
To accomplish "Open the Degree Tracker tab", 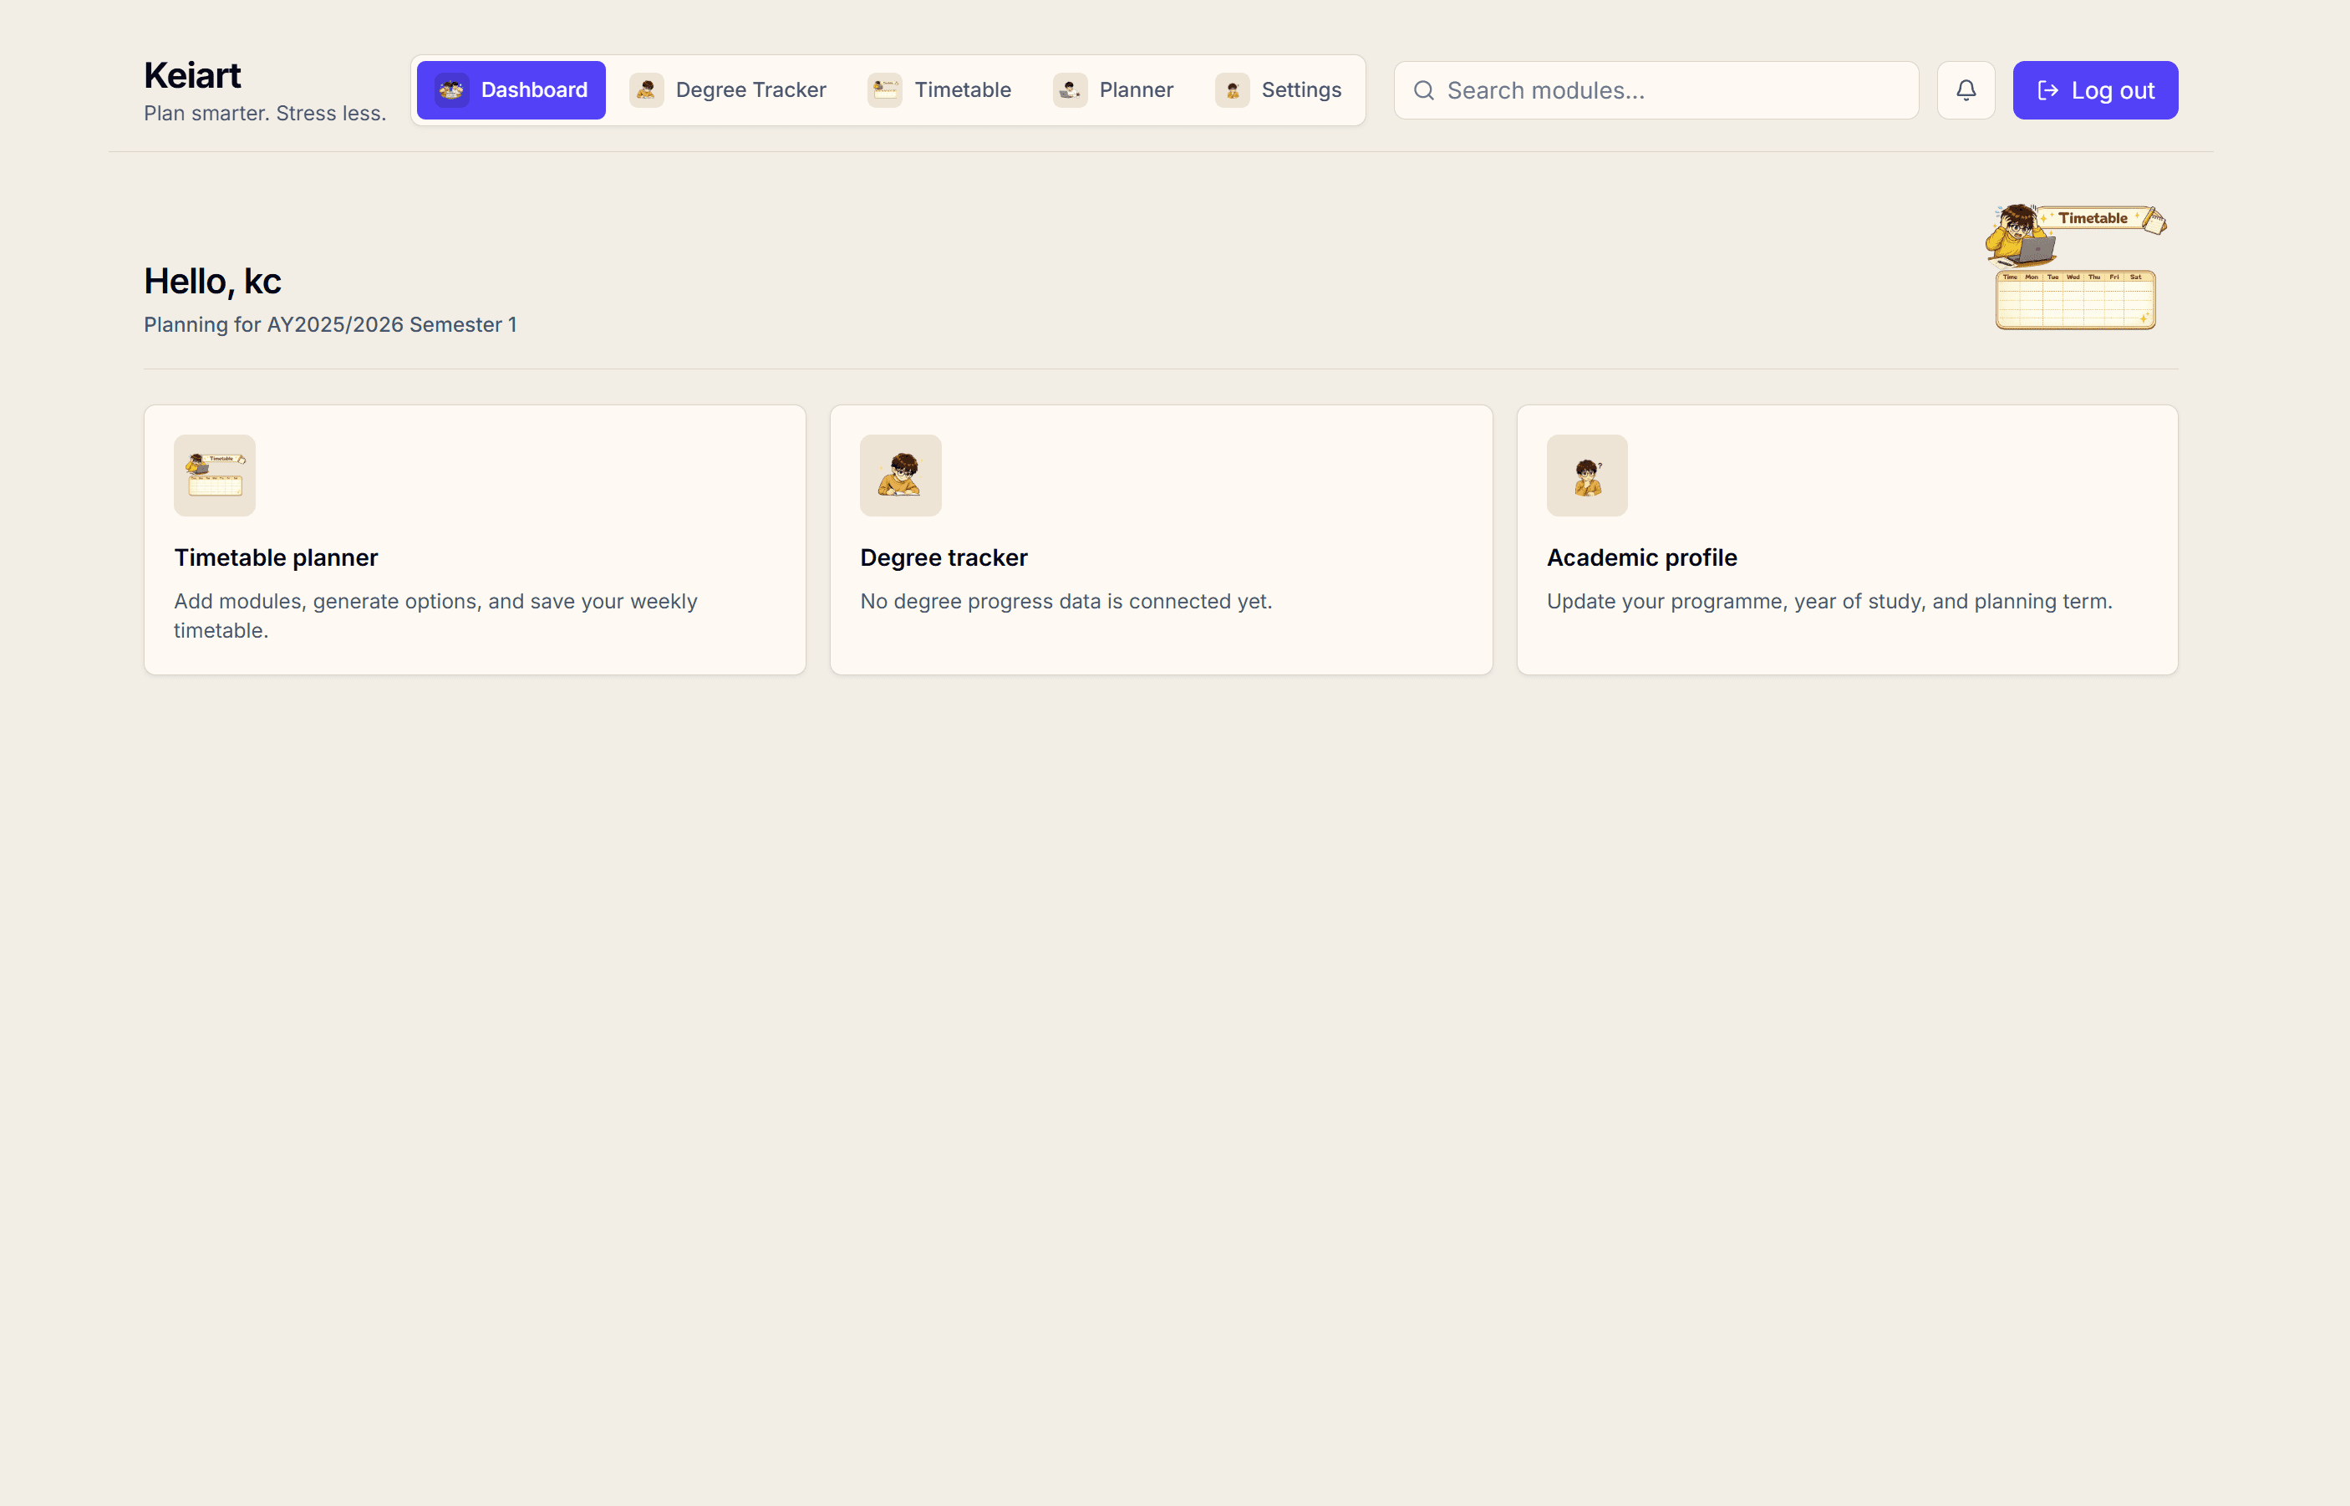I will click(x=728, y=90).
